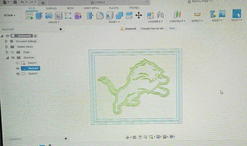
Task: Select the Create Sketch tool
Action: 29,16
